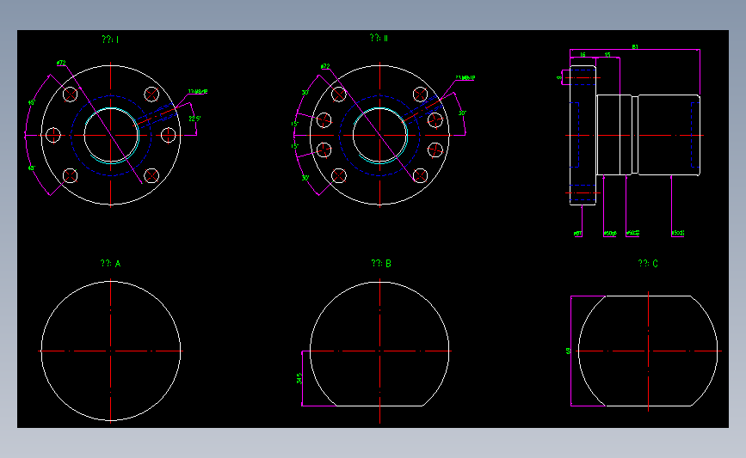Screen dimensions: 746x458
Task: Pick the 16 flange thickness dimension
Action: [x=583, y=55]
